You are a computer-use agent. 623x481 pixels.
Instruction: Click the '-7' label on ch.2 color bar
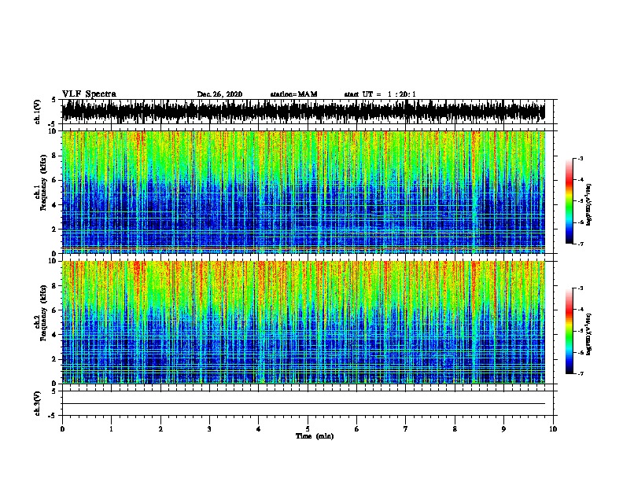point(580,373)
